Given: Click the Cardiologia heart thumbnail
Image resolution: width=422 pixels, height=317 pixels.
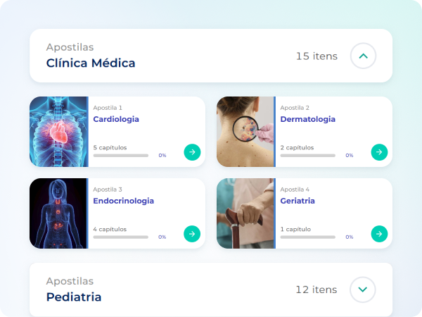Looking at the screenshot, I should pyautogui.click(x=58, y=132).
